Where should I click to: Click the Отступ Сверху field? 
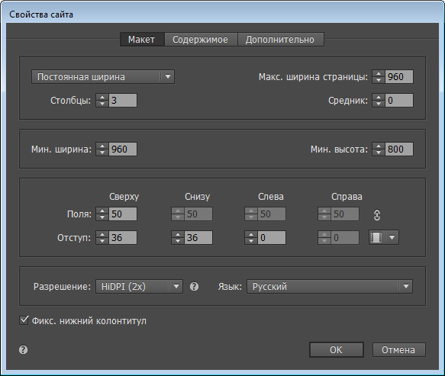pos(123,238)
